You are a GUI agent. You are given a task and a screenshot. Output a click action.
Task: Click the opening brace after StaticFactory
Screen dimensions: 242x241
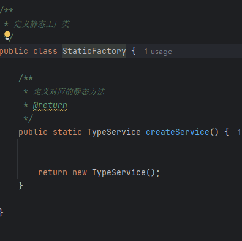point(134,51)
